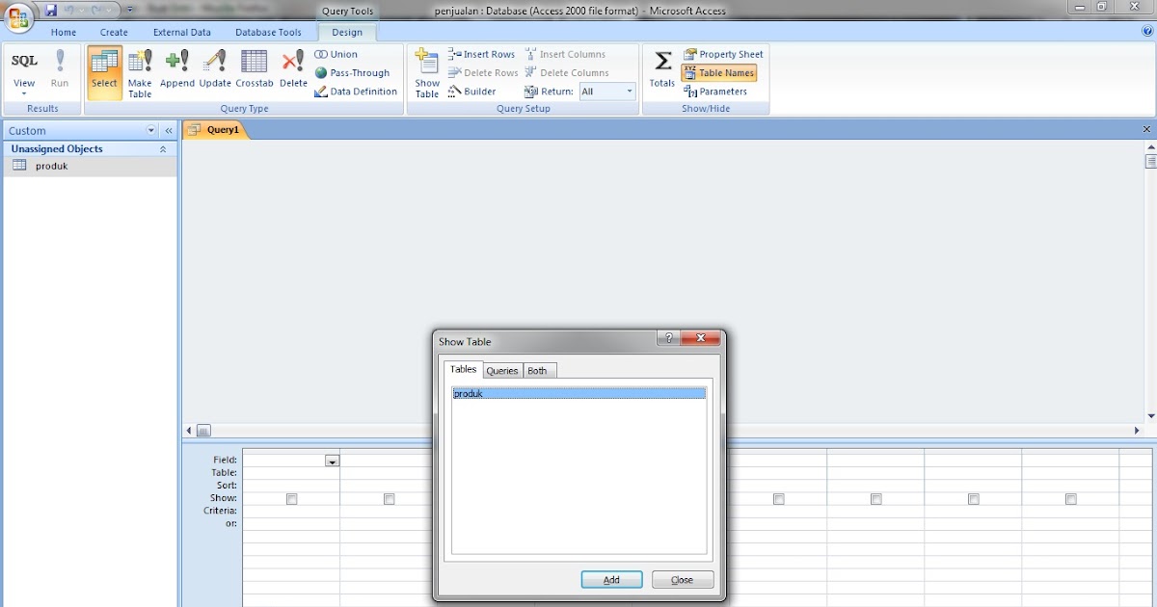
Task: Open the Property Sheet
Action: [723, 54]
